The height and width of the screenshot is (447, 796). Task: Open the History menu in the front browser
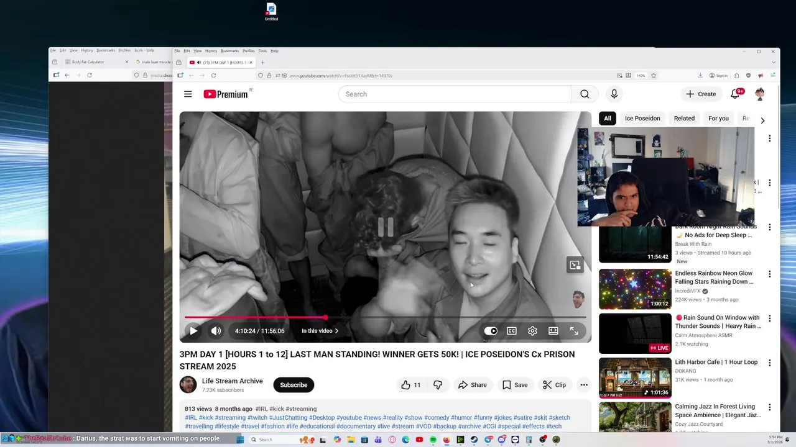[211, 51]
